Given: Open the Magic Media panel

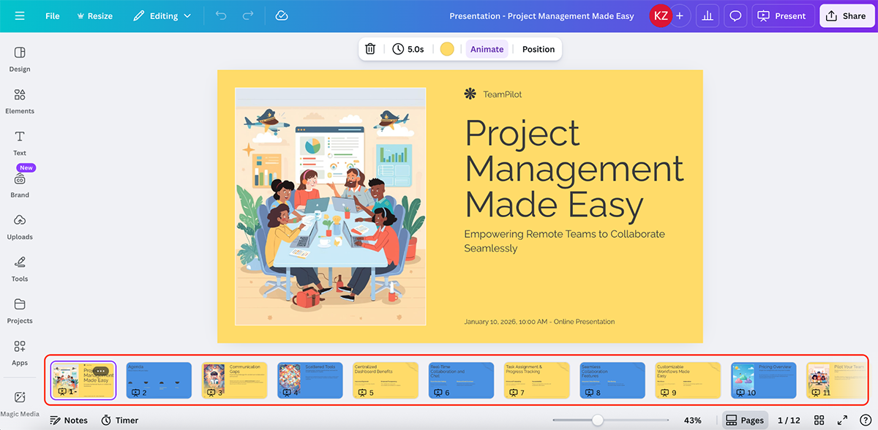Looking at the screenshot, I should click(19, 399).
